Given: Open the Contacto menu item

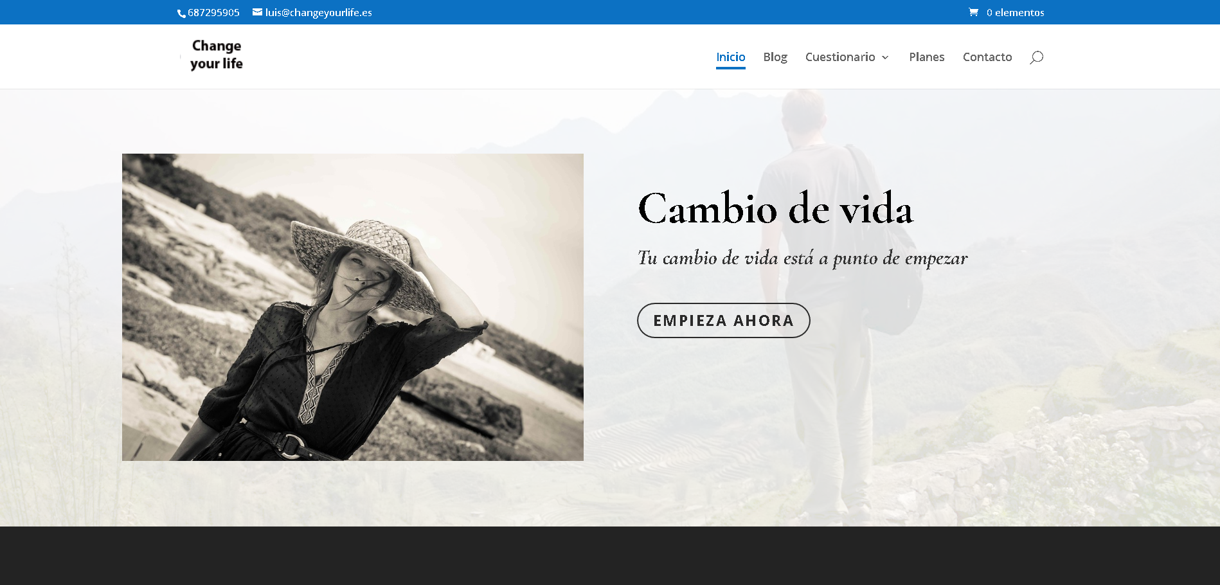Looking at the screenshot, I should click(987, 57).
